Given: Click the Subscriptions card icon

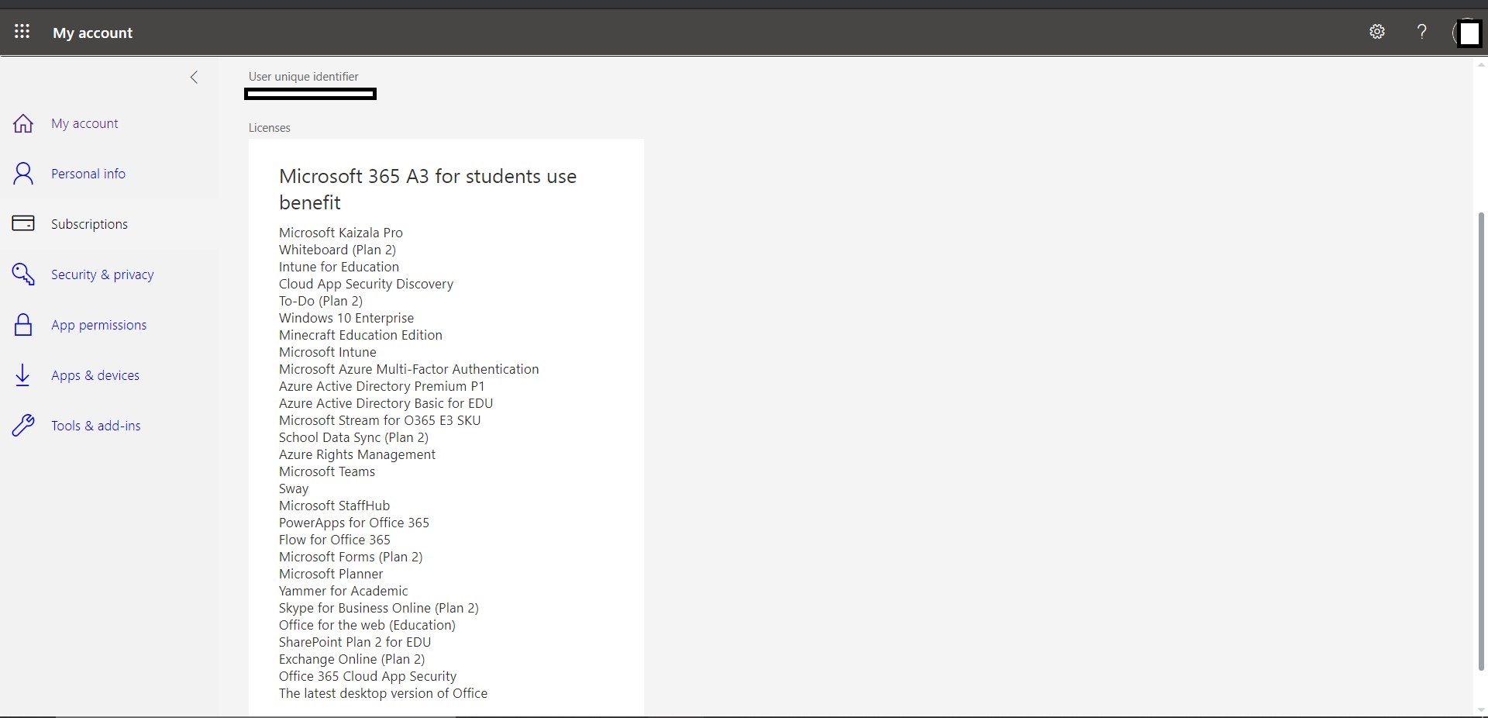Looking at the screenshot, I should point(23,223).
